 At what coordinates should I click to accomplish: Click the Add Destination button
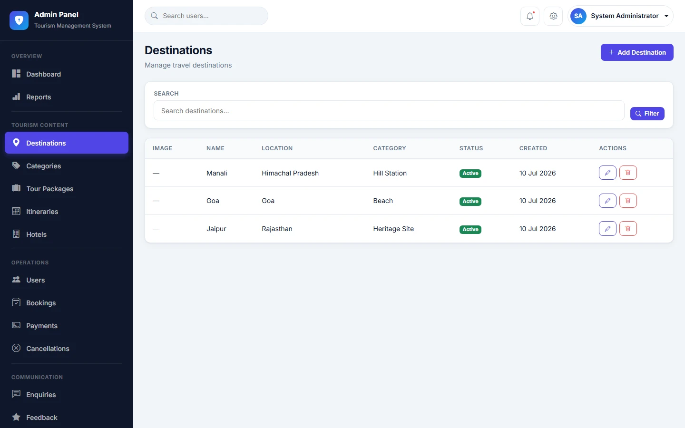tap(637, 52)
